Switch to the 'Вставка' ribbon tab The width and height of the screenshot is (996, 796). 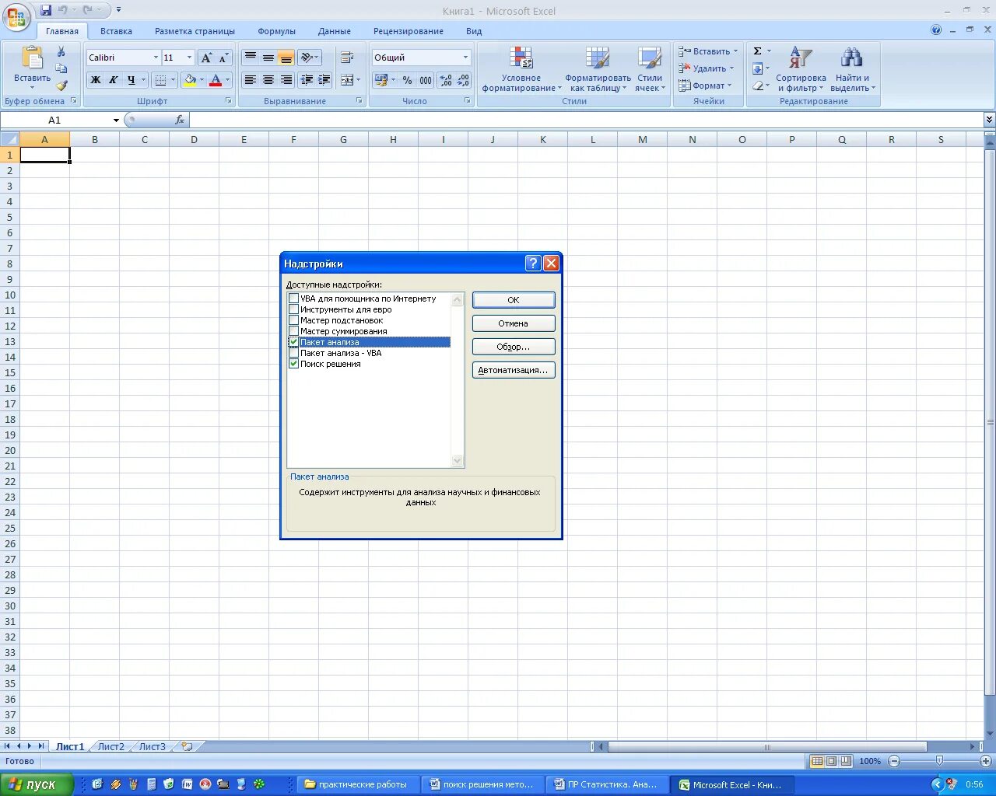tap(116, 31)
